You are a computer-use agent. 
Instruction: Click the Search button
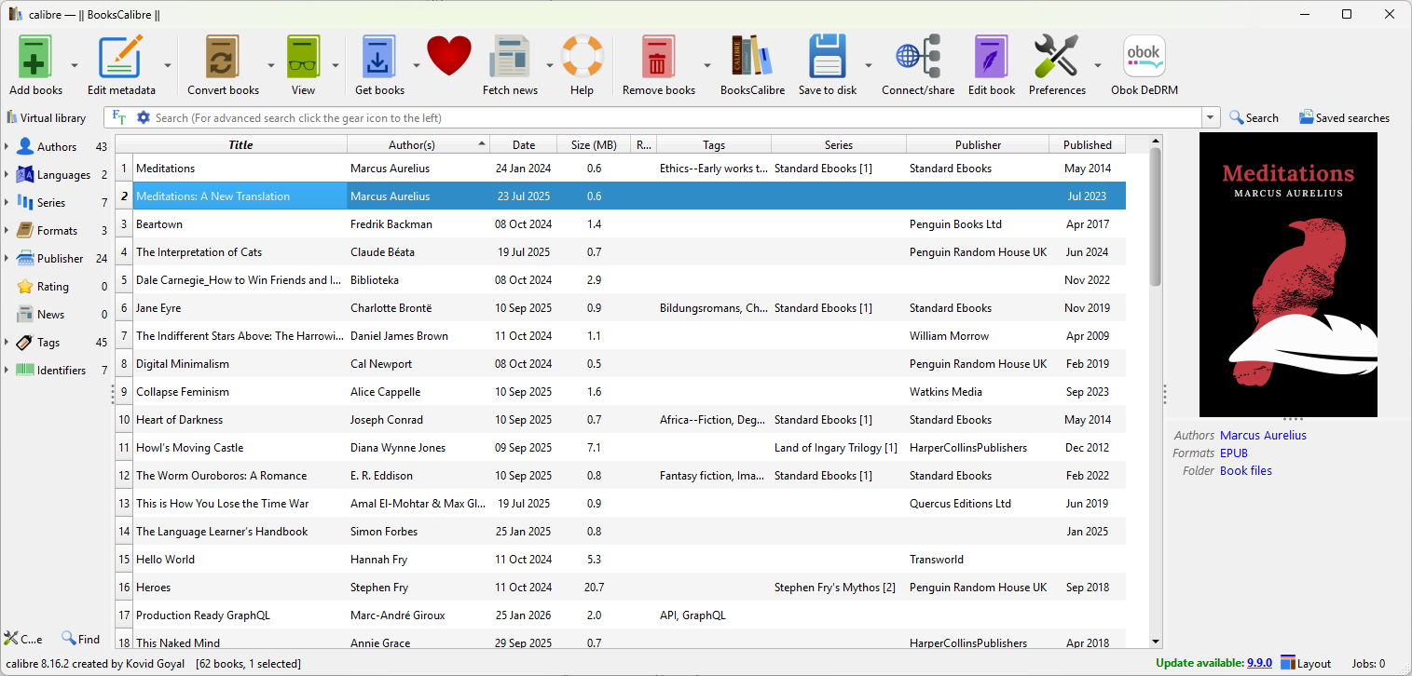[1254, 117]
